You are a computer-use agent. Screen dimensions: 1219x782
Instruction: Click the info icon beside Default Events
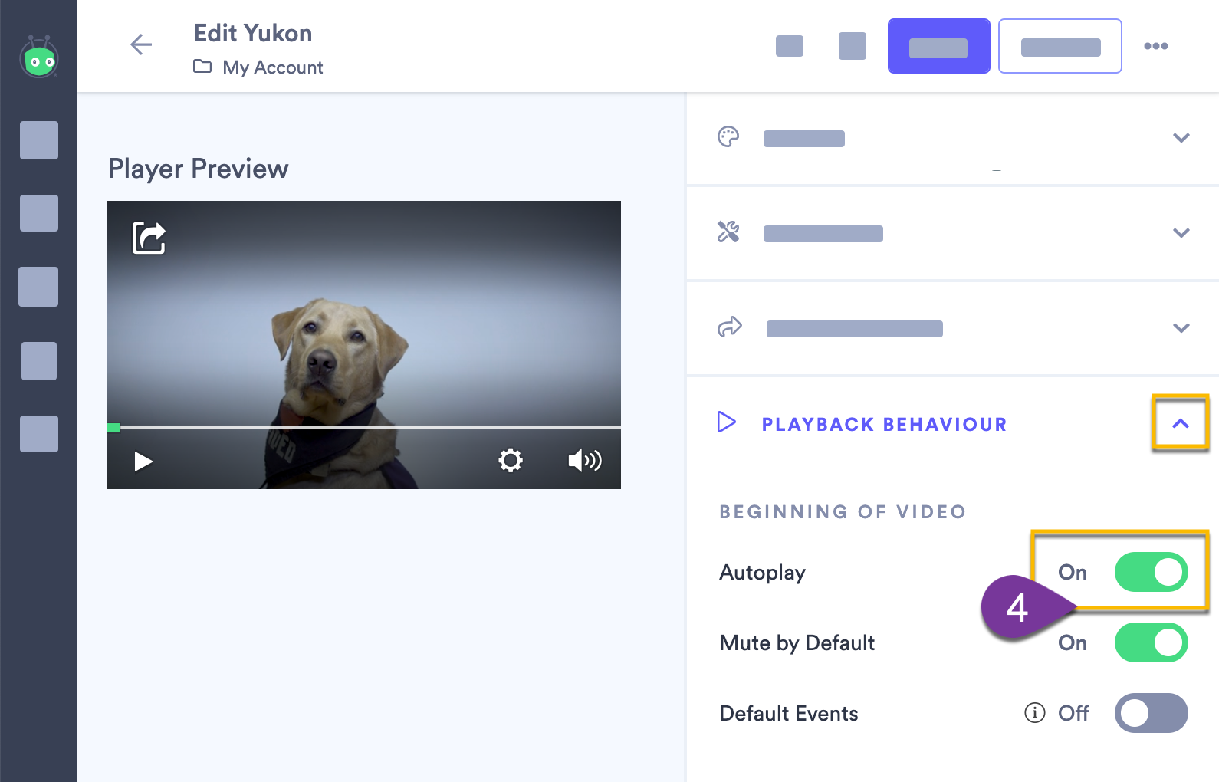coord(1034,713)
